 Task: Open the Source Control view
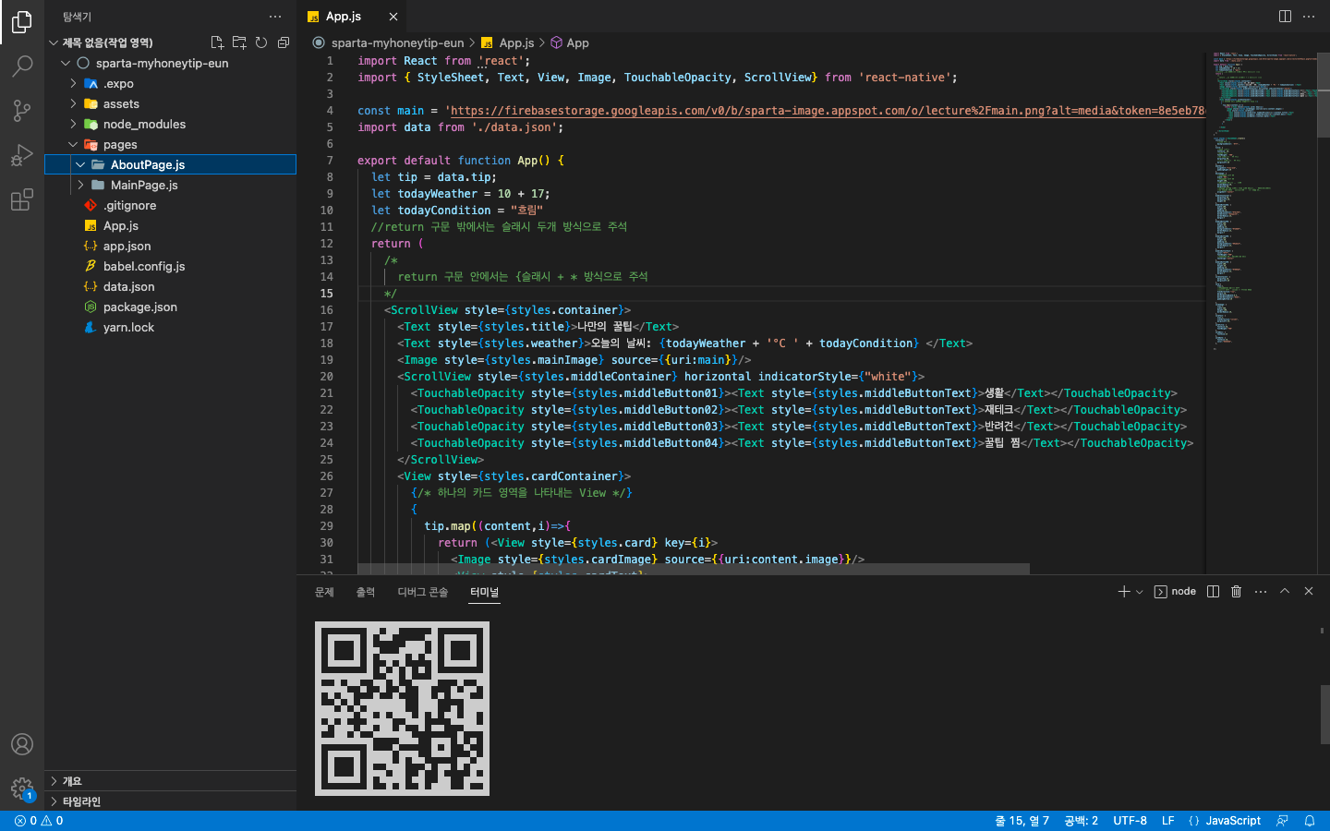pyautogui.click(x=22, y=111)
